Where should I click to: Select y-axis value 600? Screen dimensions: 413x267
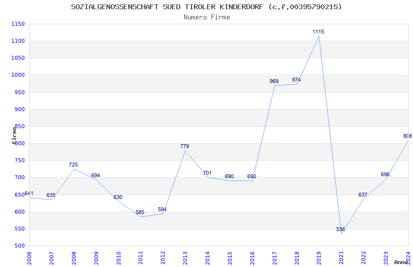(x=20, y=212)
